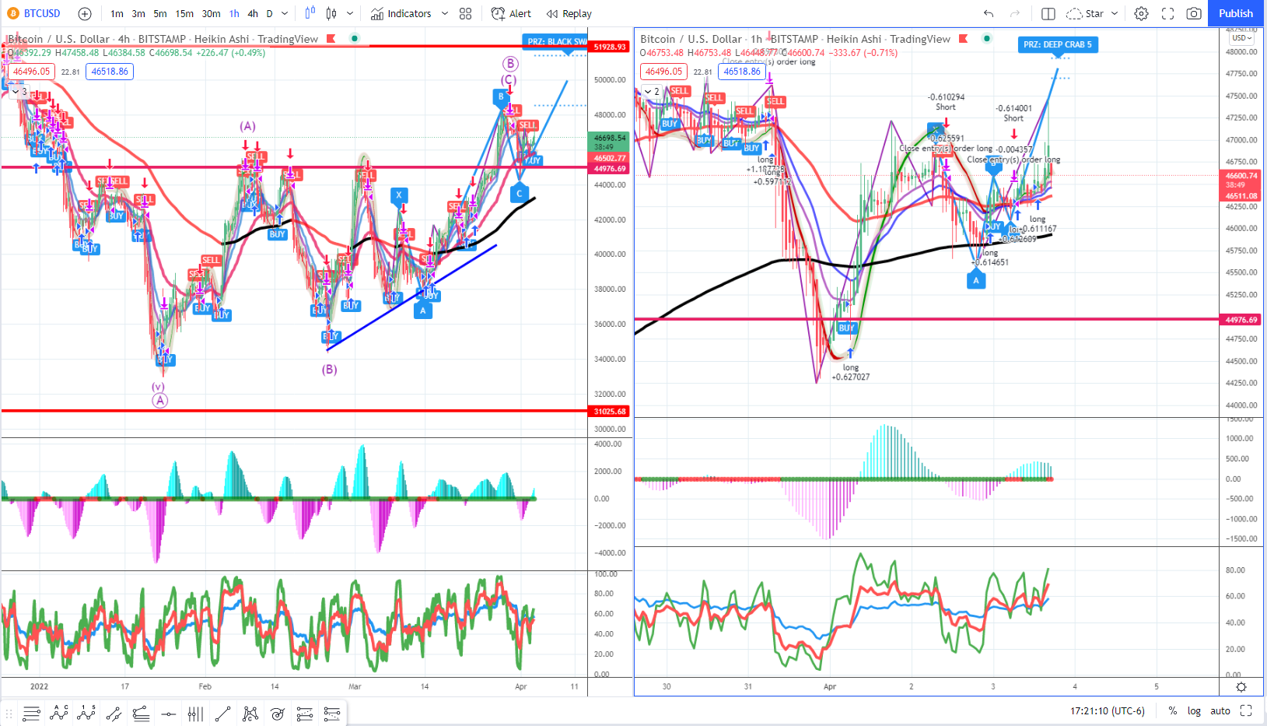Select the candlestick chart style icon
This screenshot has height=726, width=1267.
[x=331, y=13]
